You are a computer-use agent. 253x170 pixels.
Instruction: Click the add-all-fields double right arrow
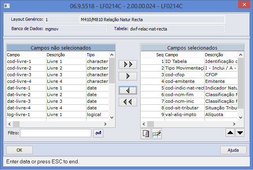coord(128,64)
